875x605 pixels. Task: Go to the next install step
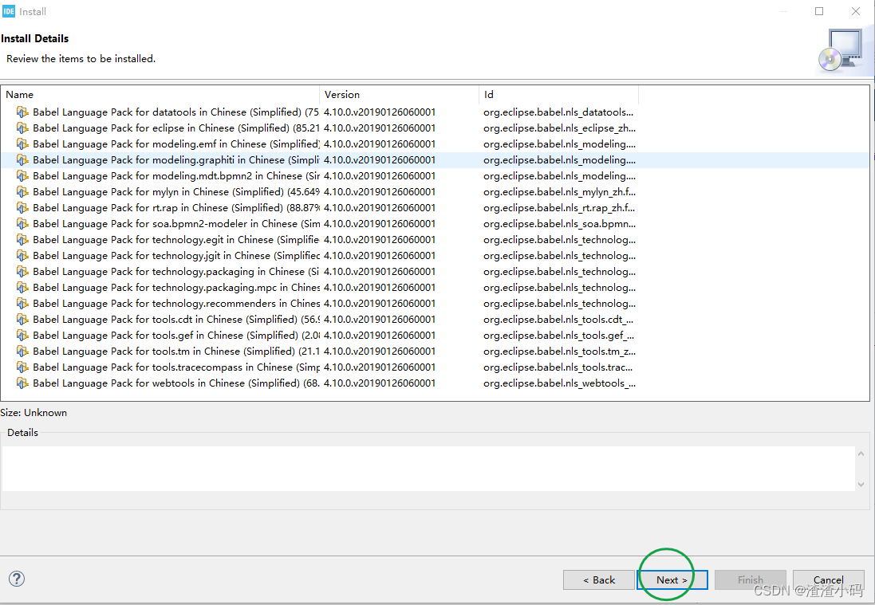(672, 580)
